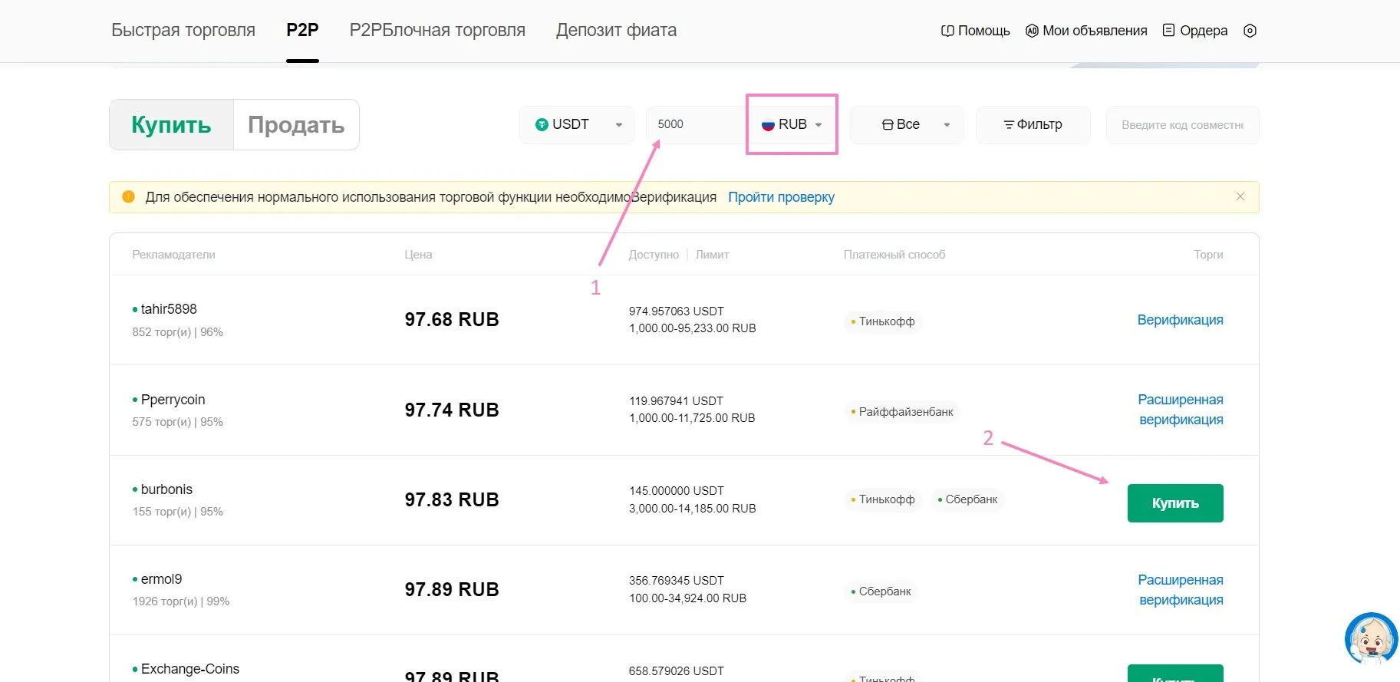Click the 97.83 RUB price

[452, 500]
